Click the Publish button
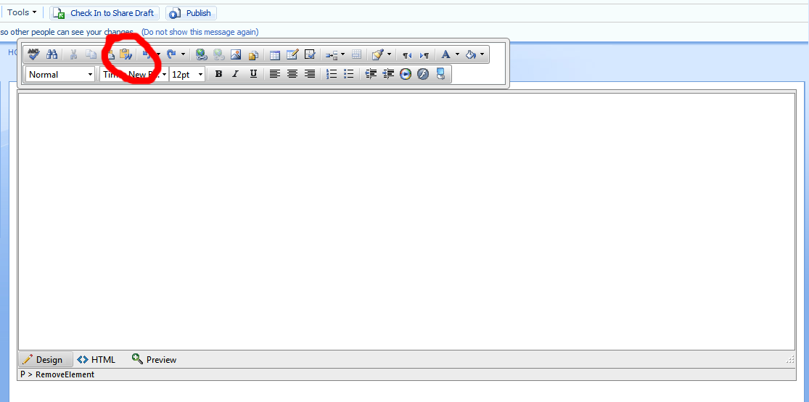Screen dimensions: 809x402 click(x=191, y=13)
